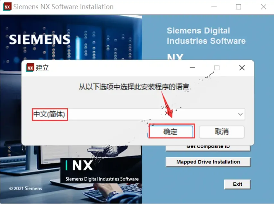Maximize the Siemens NX Software Installation window
Image resolution: width=274 pixels, height=204 pixels.
[238, 7]
